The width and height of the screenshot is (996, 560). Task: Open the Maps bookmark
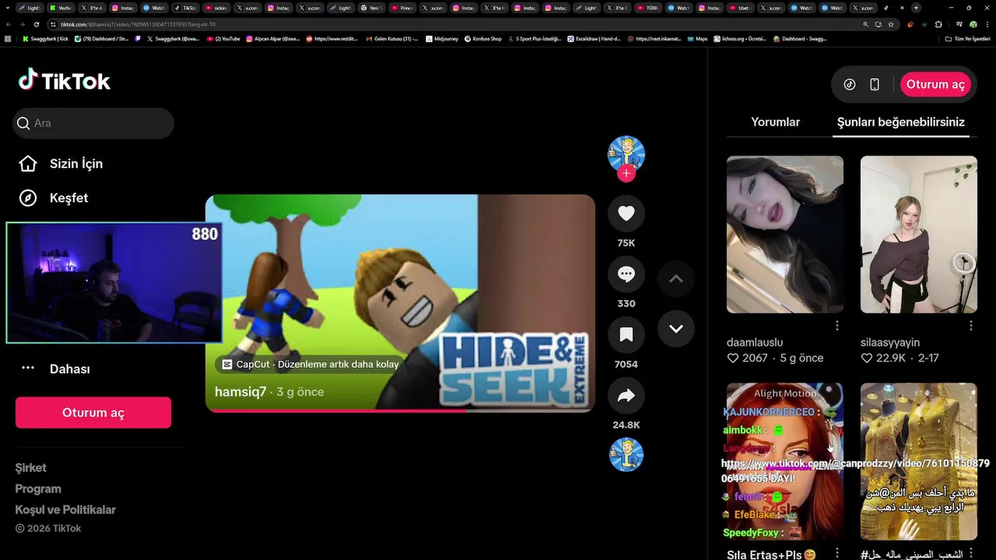697,38
